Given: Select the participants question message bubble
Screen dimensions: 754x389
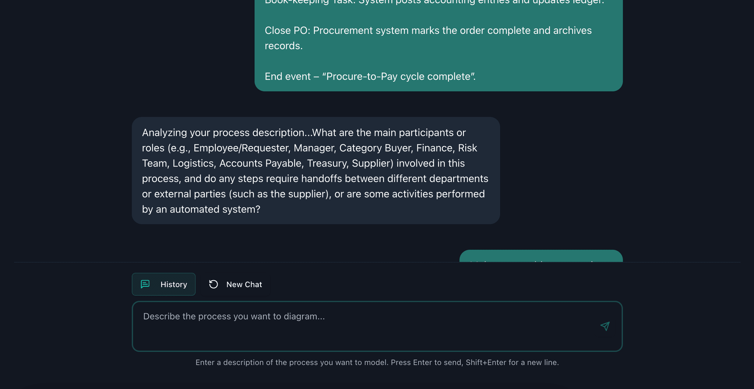Looking at the screenshot, I should coord(315,170).
